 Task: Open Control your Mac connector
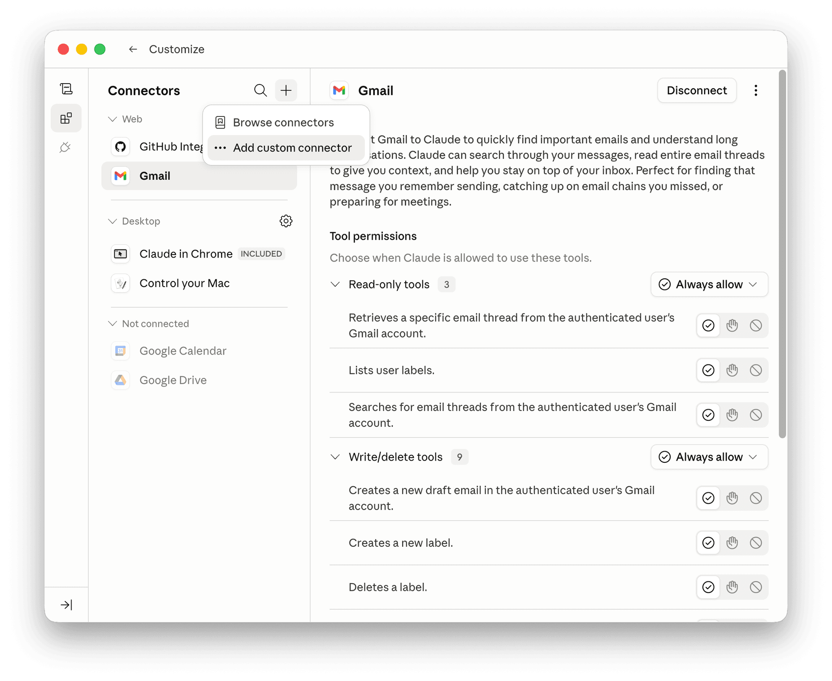point(199,283)
